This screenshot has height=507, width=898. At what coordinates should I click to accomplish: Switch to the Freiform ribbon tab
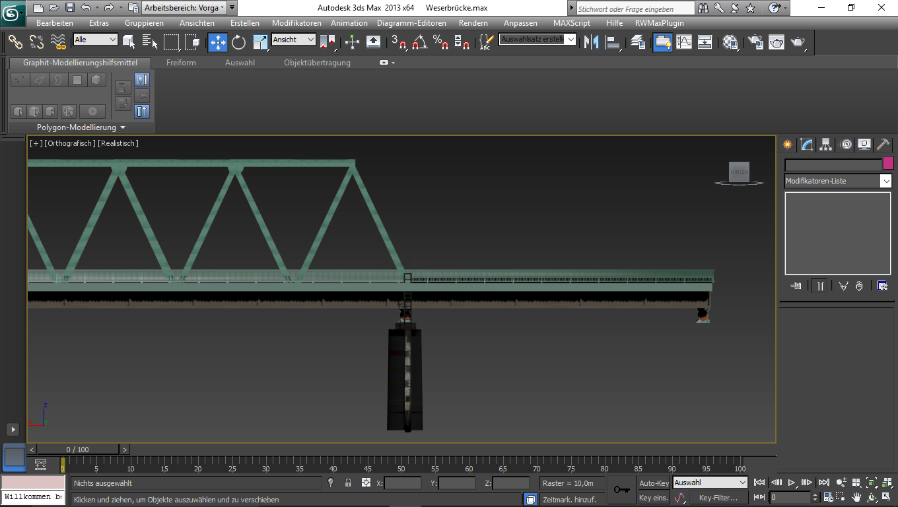click(181, 63)
